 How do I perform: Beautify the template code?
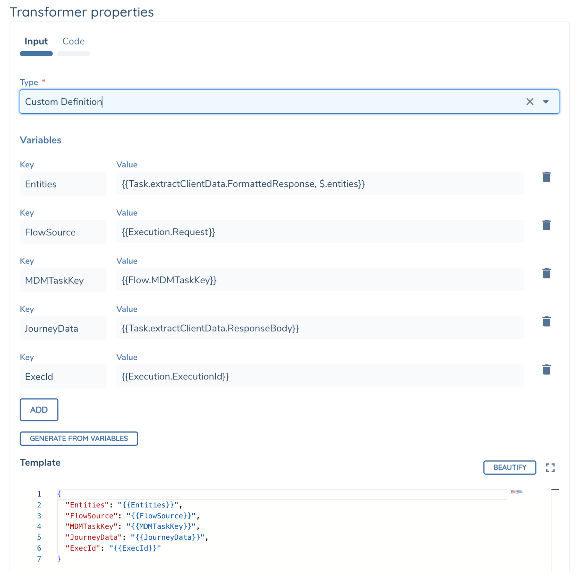pos(509,467)
